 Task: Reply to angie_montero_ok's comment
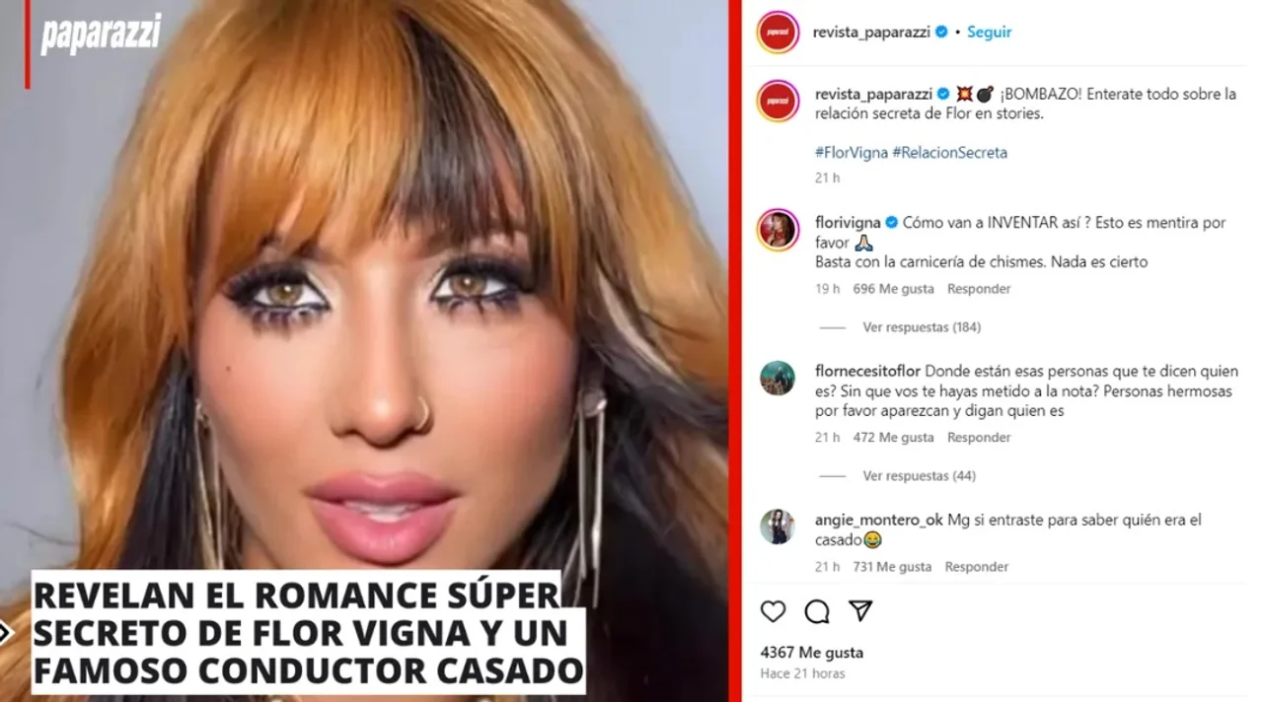click(x=977, y=567)
